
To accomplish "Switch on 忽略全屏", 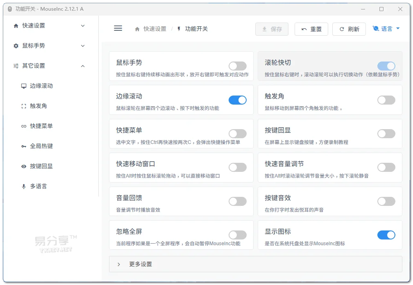I will [238, 235].
